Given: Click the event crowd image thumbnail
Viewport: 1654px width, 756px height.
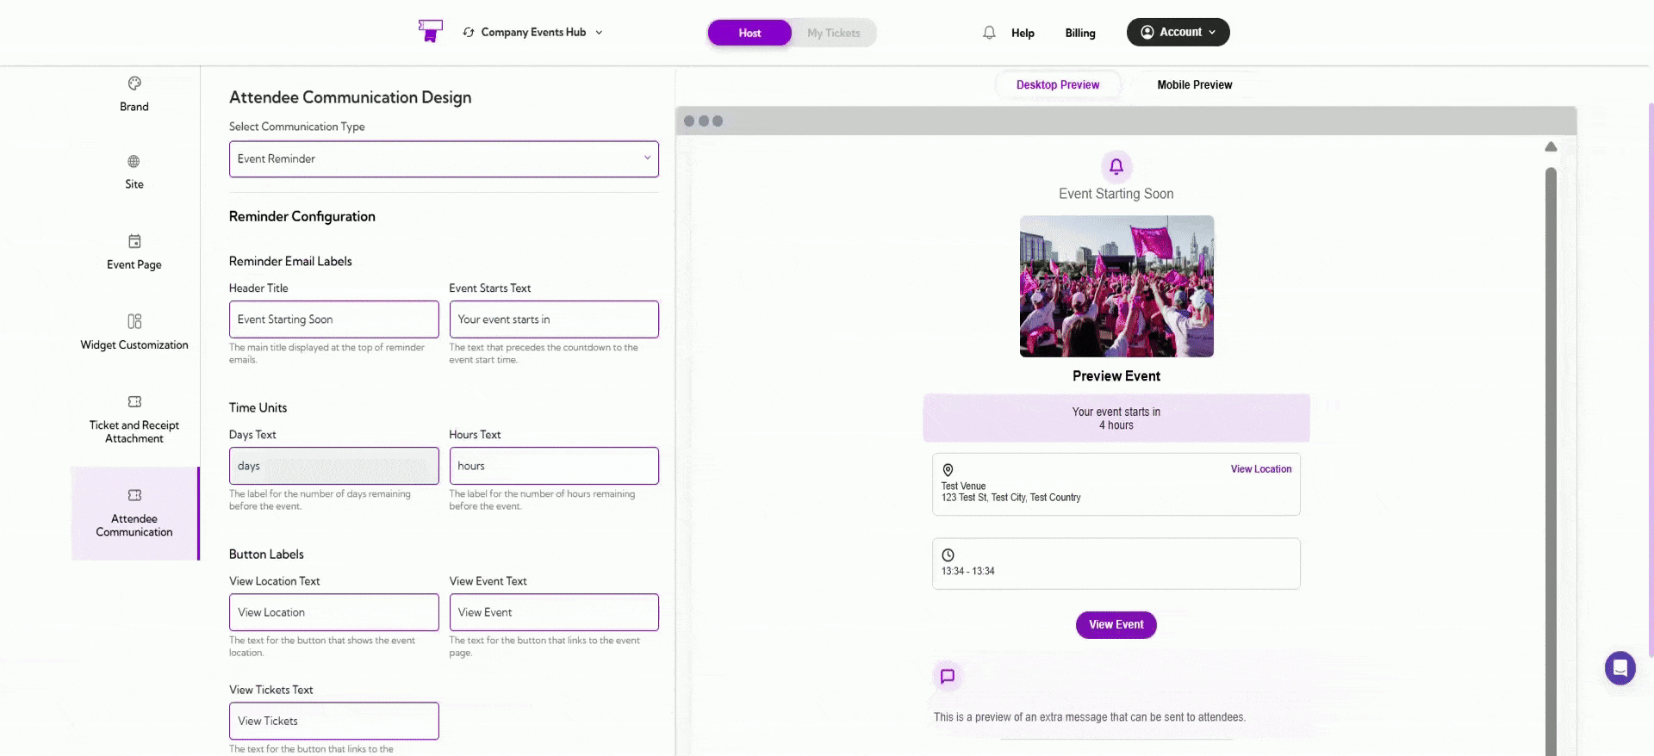Looking at the screenshot, I should click(x=1116, y=286).
